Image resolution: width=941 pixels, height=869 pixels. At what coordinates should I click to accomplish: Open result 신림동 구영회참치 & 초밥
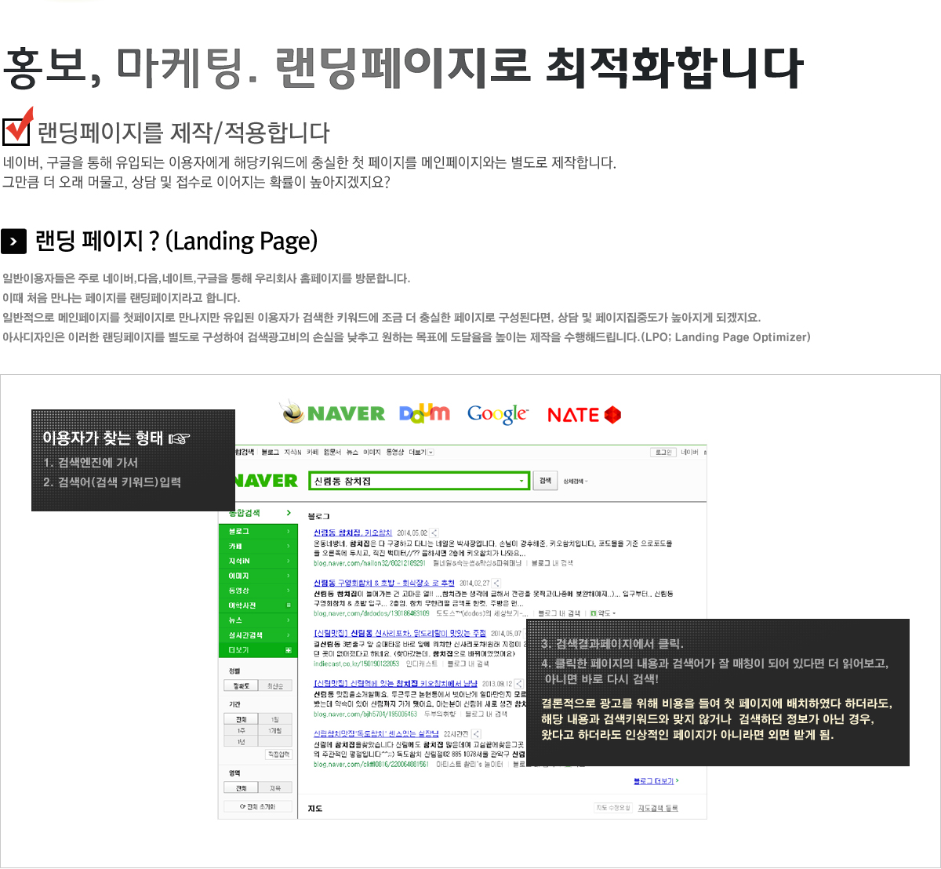point(384,584)
